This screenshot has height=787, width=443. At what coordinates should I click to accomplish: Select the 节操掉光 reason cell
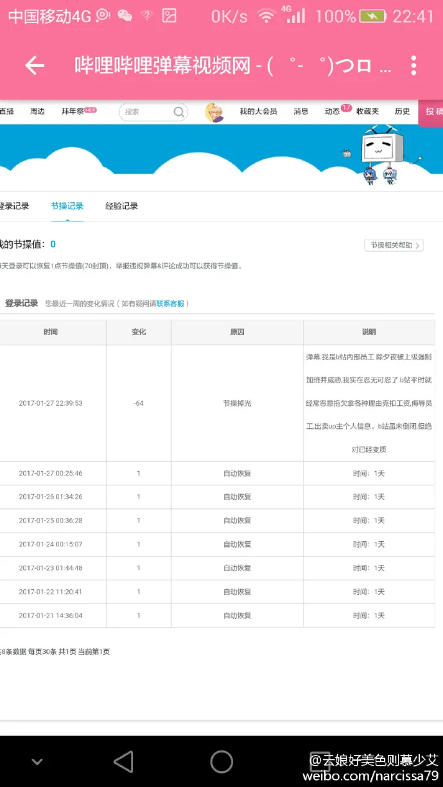237,403
